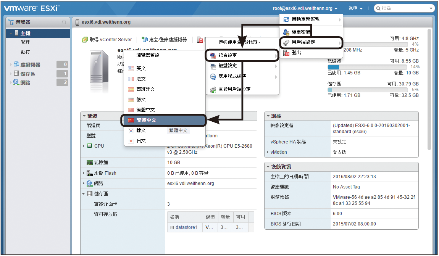Open the 語言設定 submenu
439x256 pixels.
(242, 55)
